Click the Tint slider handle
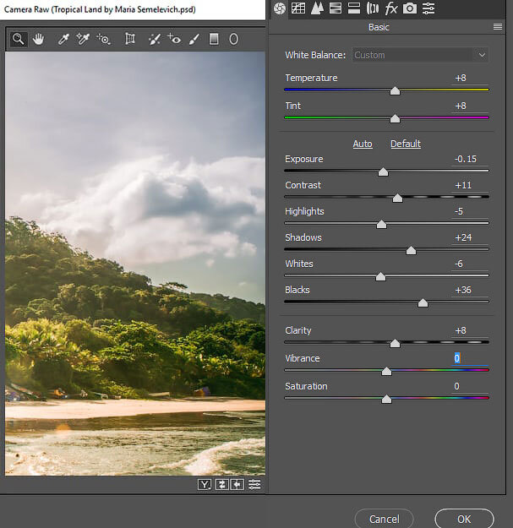 point(395,119)
